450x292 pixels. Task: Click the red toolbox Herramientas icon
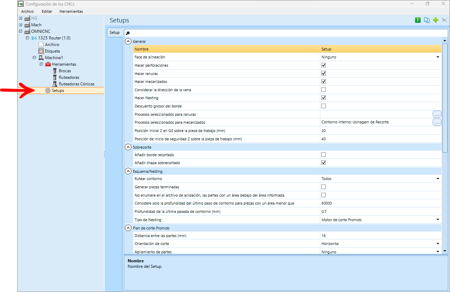(48, 64)
